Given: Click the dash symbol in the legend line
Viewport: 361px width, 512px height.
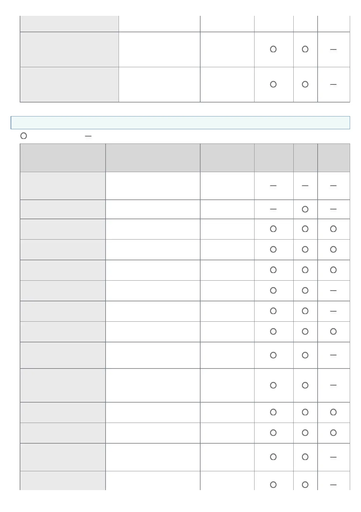Looking at the screenshot, I should 88,136.
